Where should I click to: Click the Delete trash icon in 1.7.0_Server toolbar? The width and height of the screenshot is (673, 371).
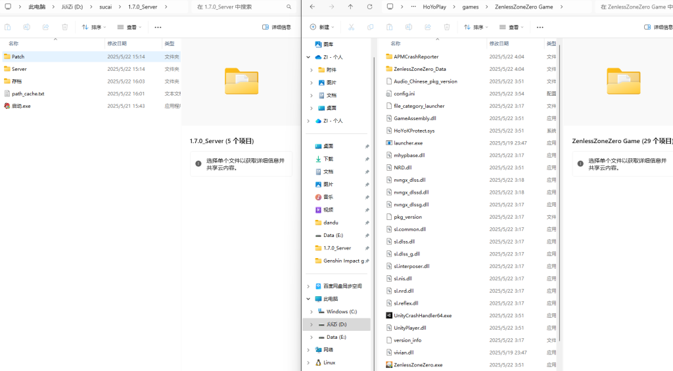[x=65, y=27]
